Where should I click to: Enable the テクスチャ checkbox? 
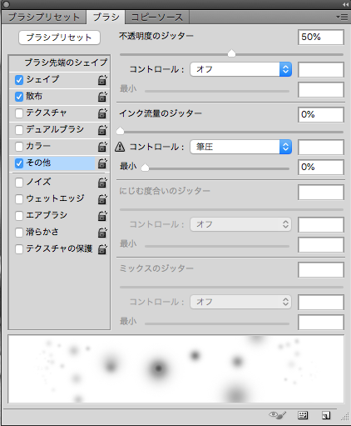pyautogui.click(x=19, y=113)
